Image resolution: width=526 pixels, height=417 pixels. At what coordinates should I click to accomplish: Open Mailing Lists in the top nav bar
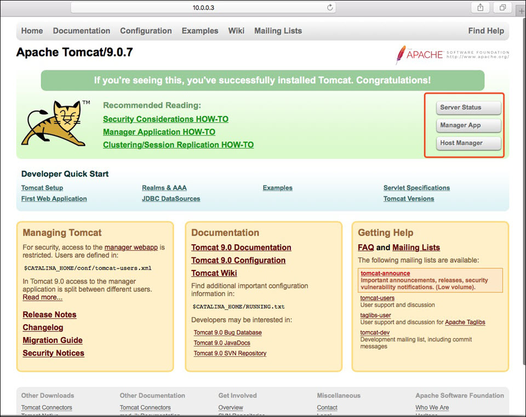click(278, 31)
